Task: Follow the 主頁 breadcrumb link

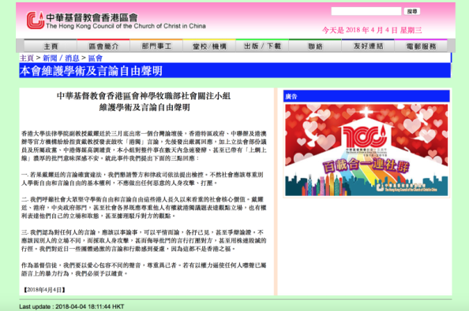Action: pyautogui.click(x=27, y=57)
